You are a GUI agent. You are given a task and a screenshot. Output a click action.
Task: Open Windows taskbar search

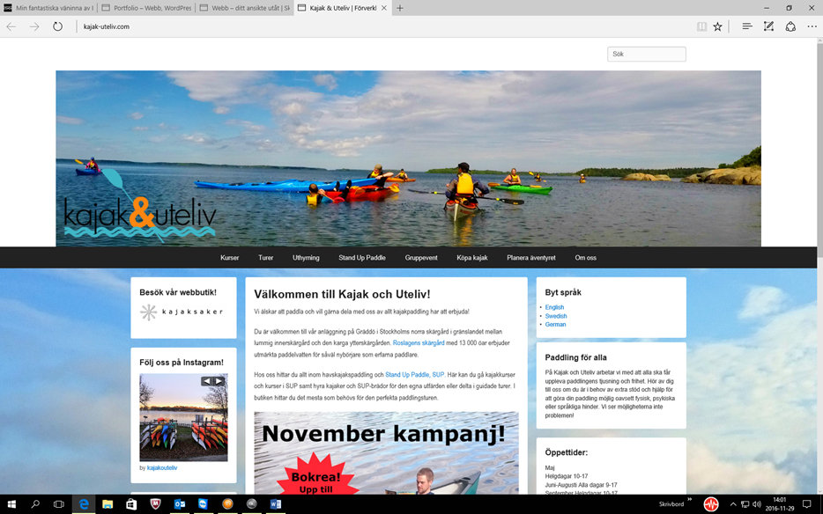[35, 504]
